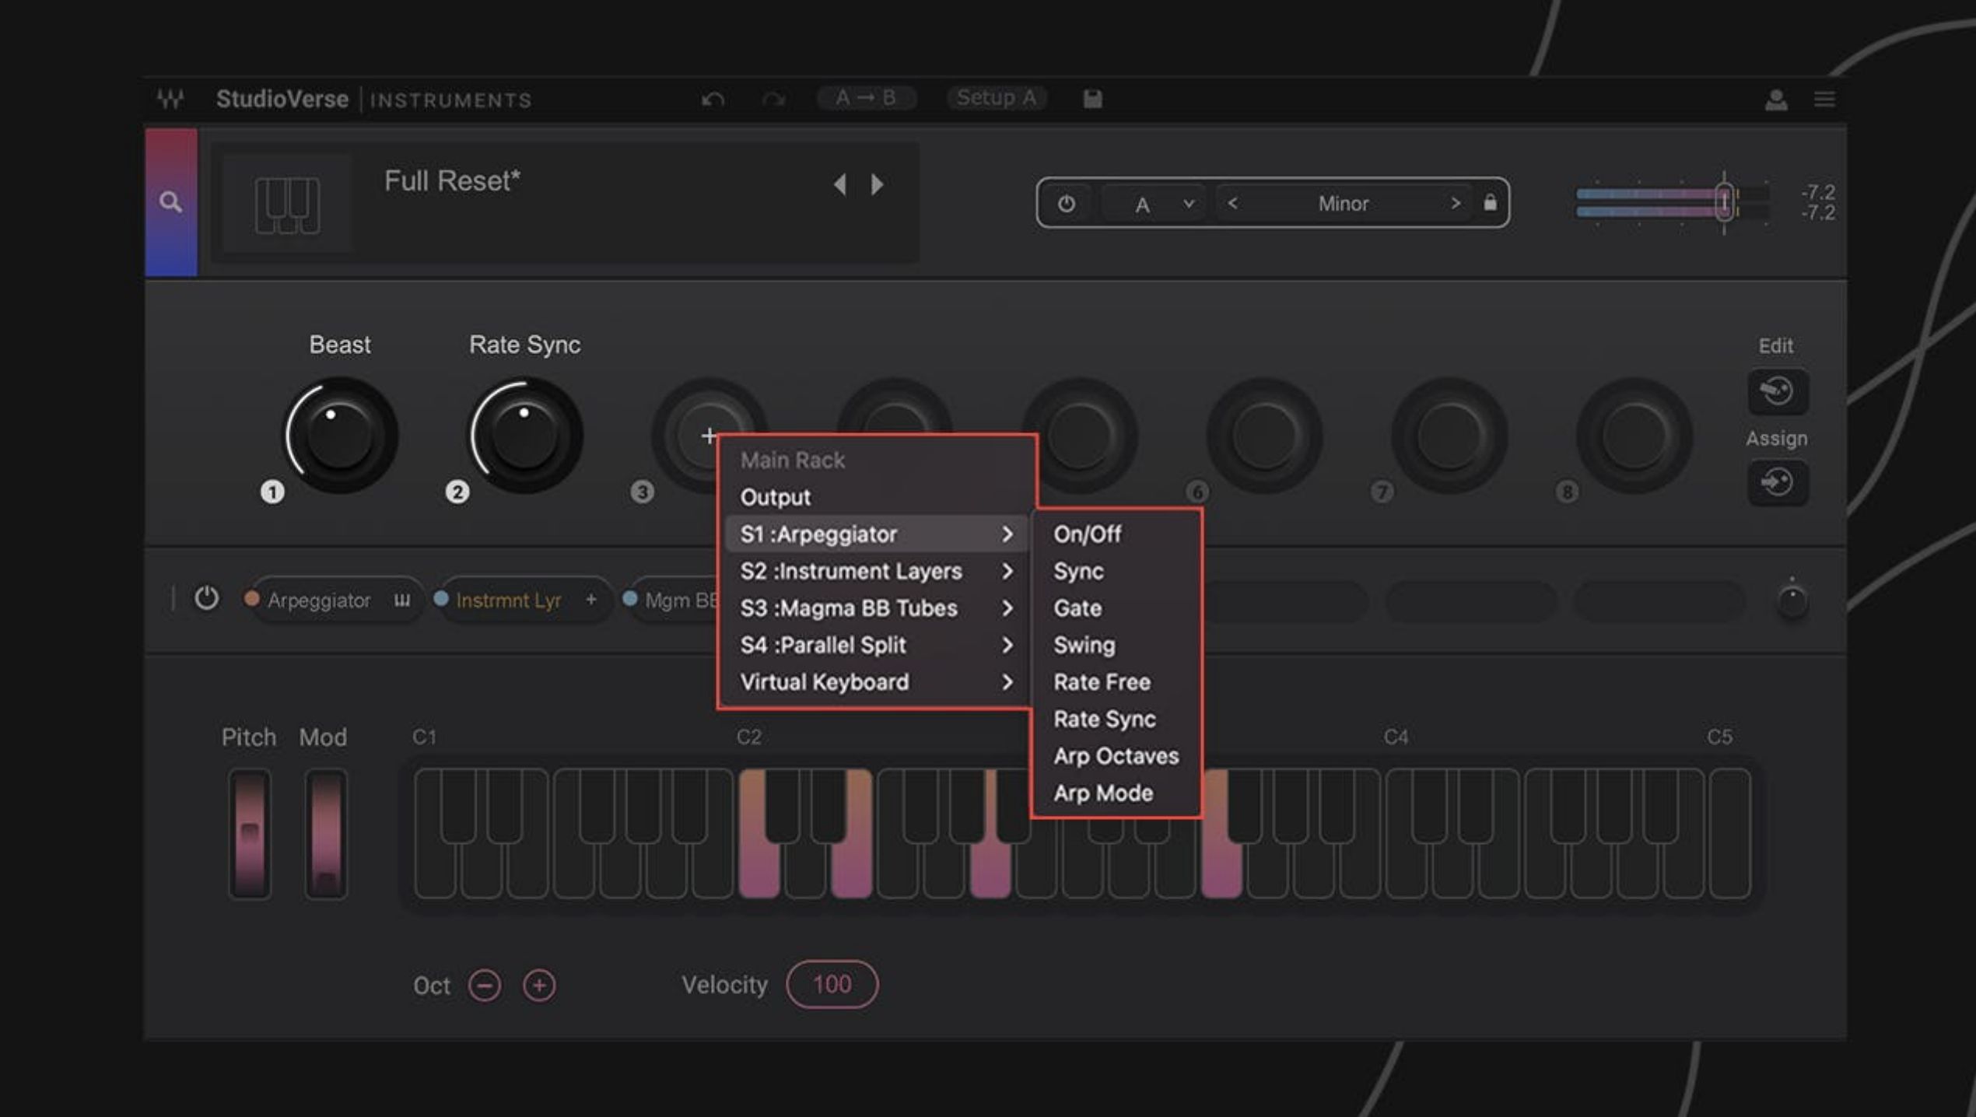This screenshot has width=1976, height=1117.
Task: Select next scale after Minor
Action: (1455, 203)
